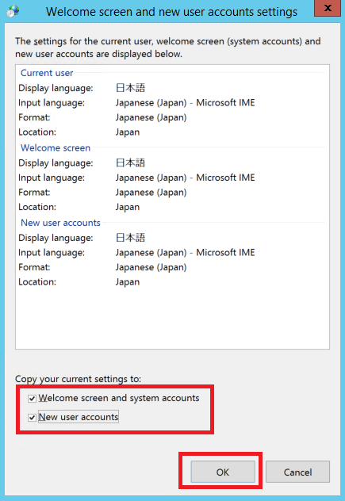Toggle the New user accounts checkbox
The height and width of the screenshot is (501, 345).
tap(32, 417)
